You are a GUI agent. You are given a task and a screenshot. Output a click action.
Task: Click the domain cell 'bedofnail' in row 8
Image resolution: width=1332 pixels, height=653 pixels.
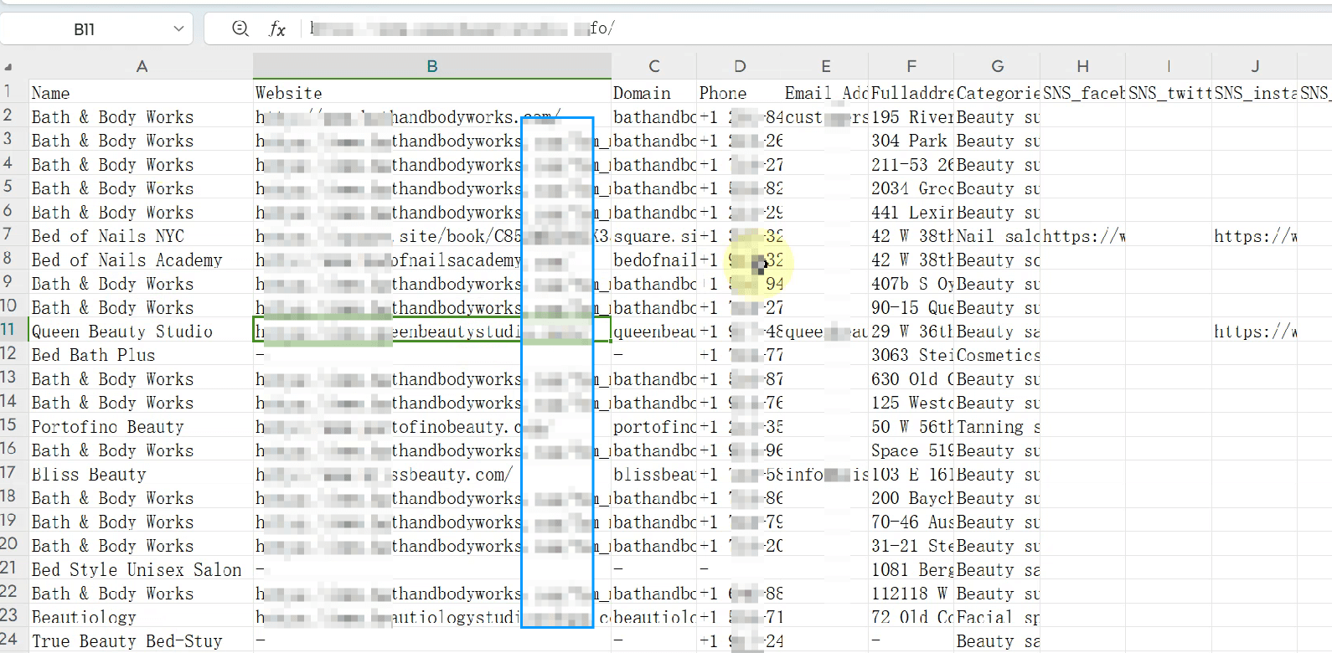[x=654, y=260]
